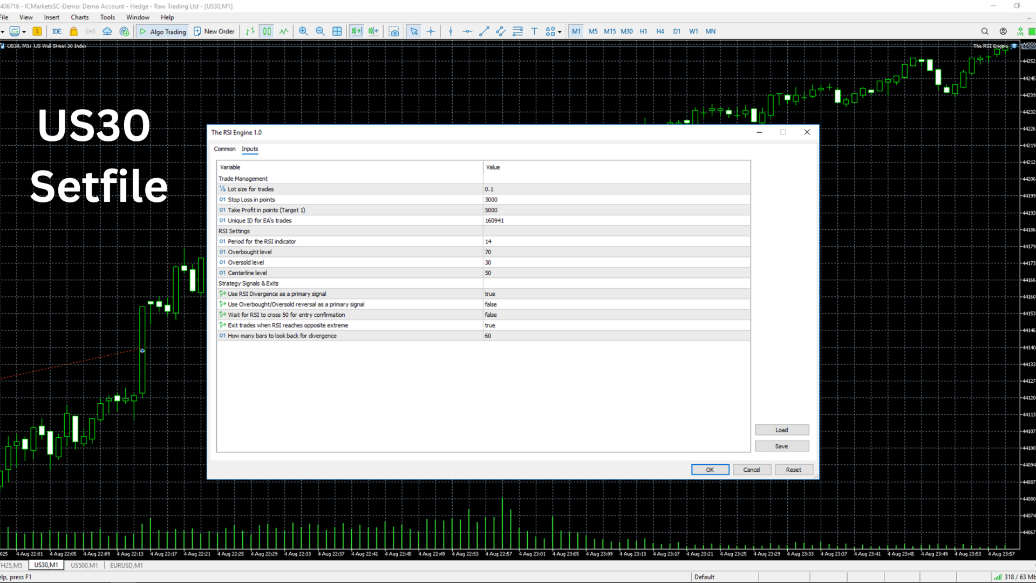Switch to the Common tab
Viewport: 1036px width, 583px height.
(x=224, y=149)
